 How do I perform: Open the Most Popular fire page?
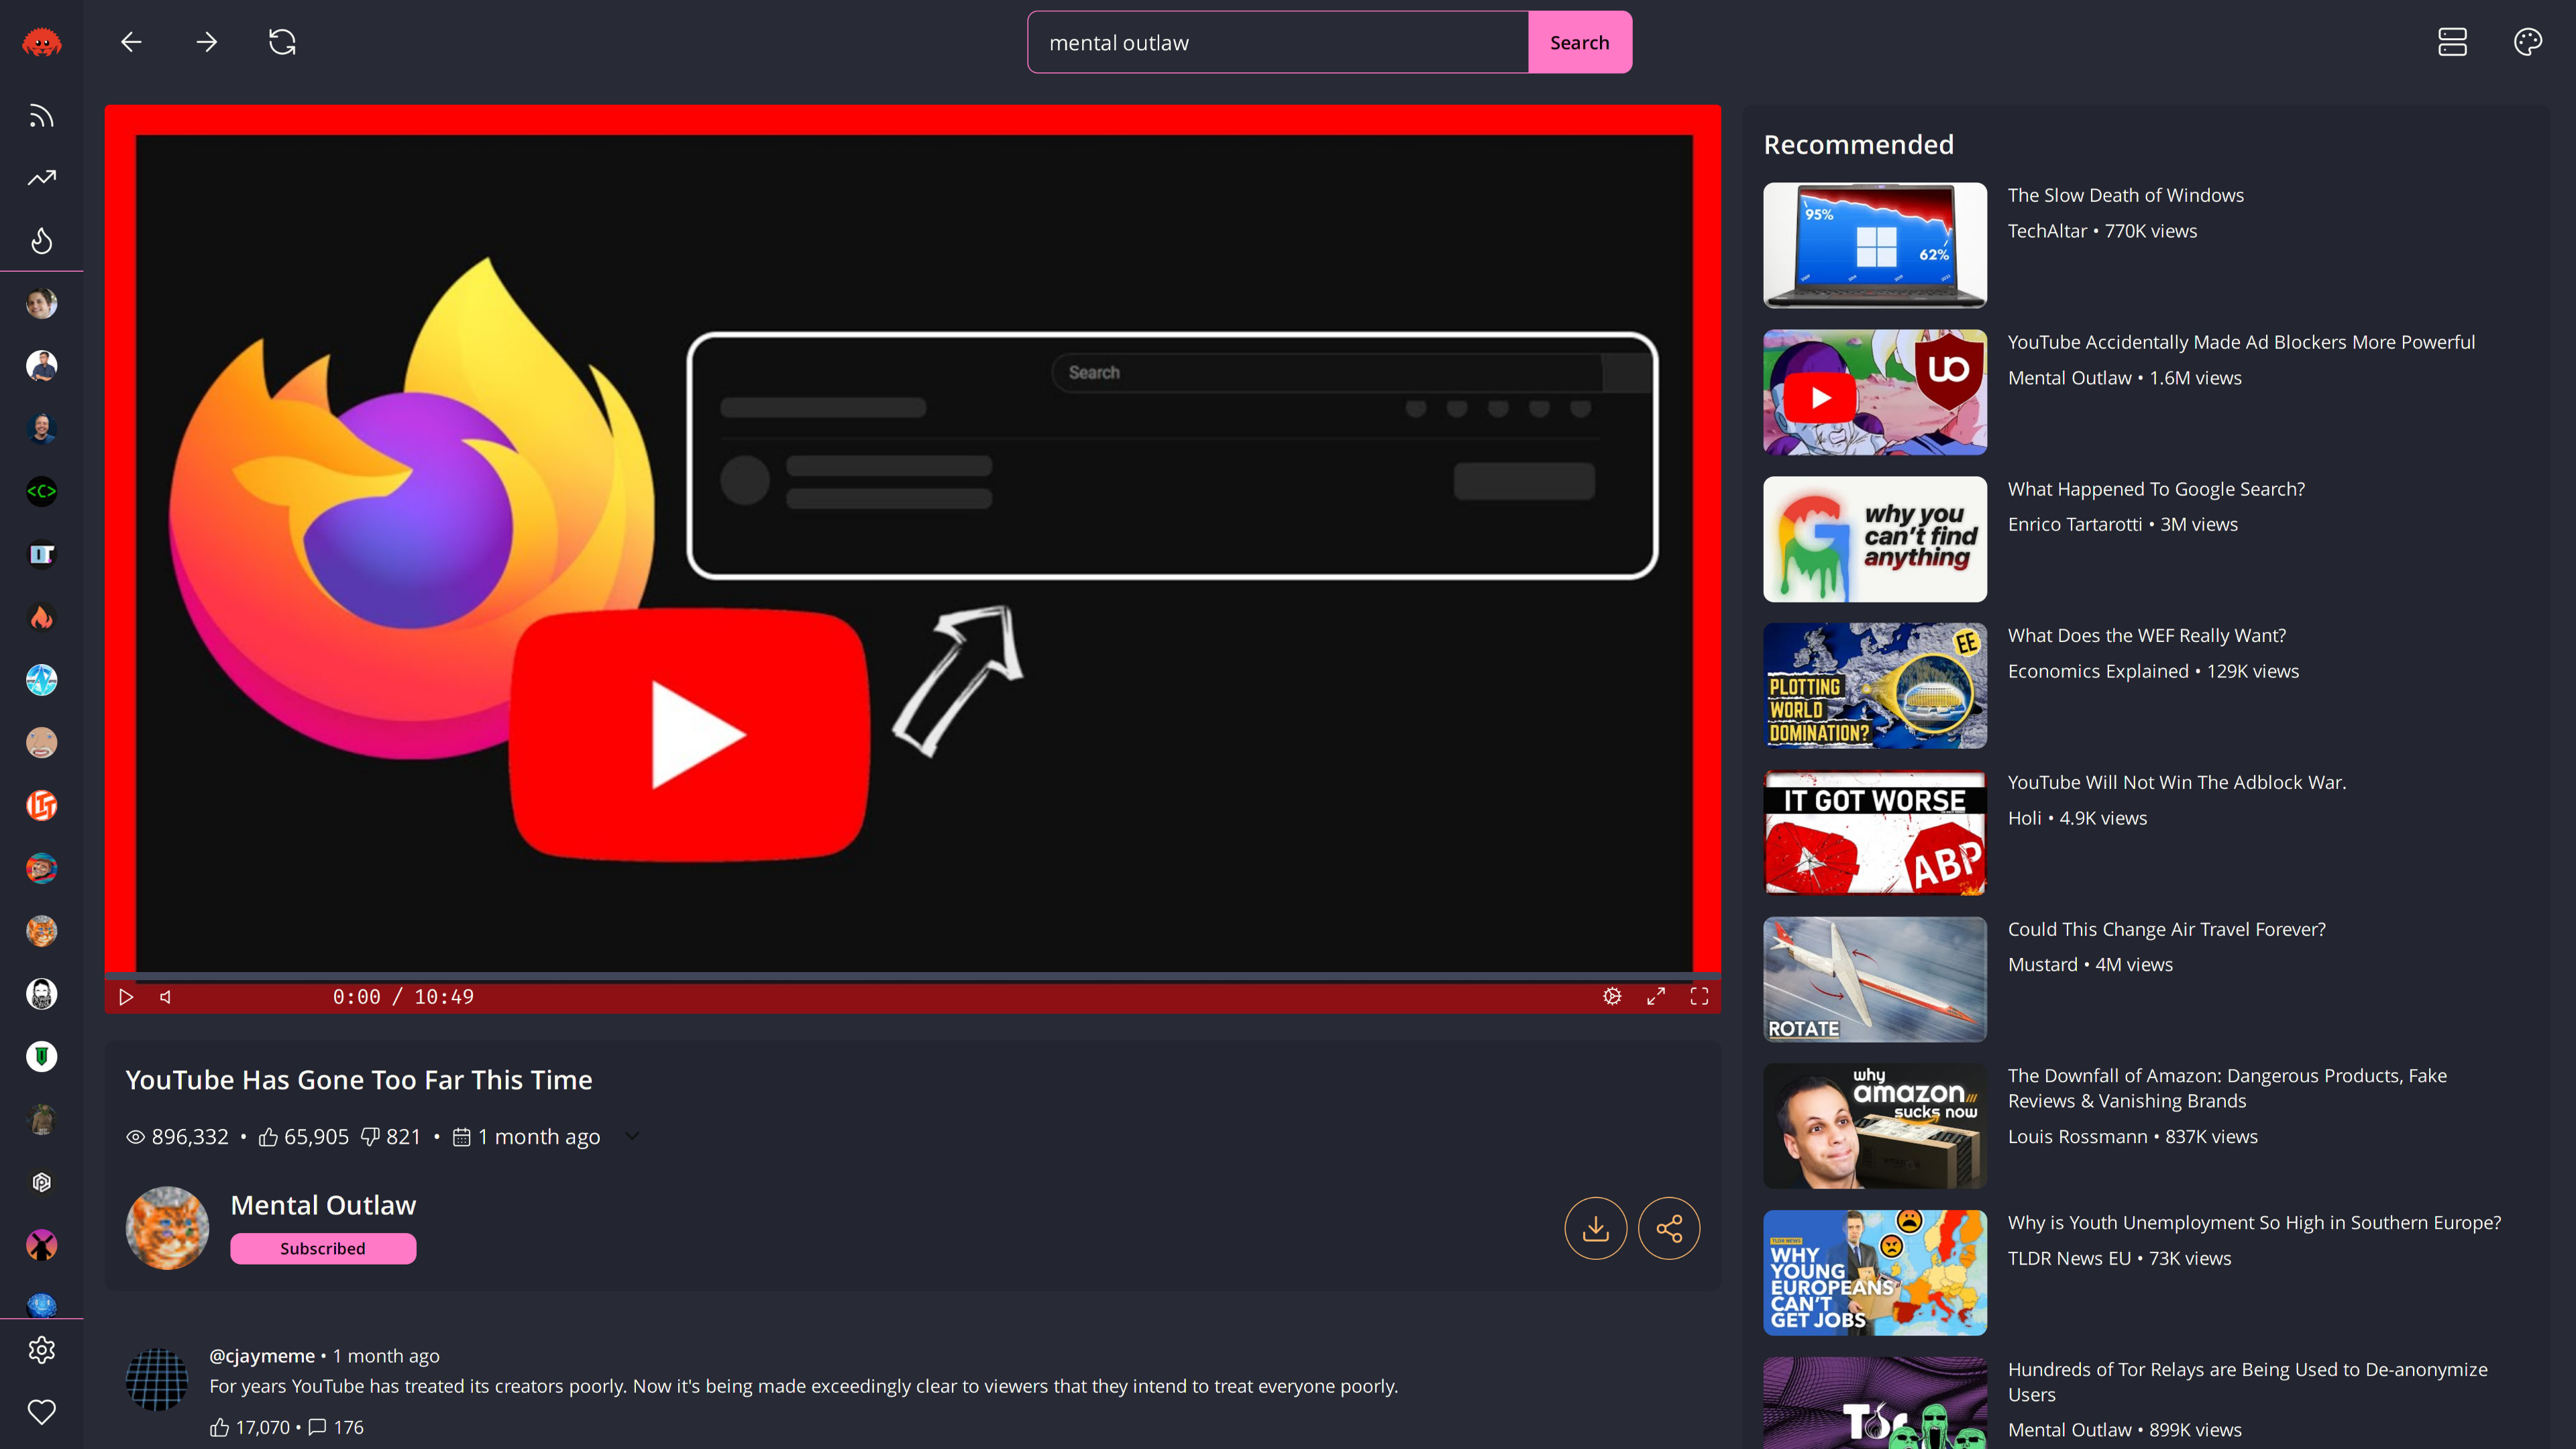(41, 240)
